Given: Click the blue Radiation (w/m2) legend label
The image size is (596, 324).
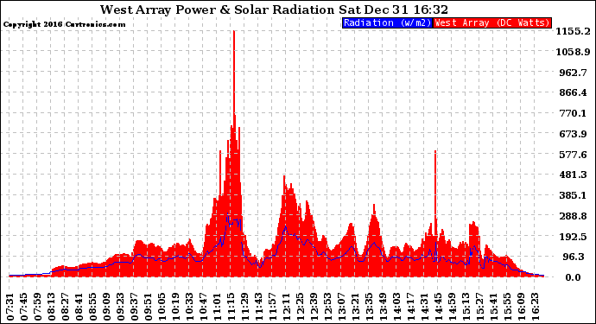Looking at the screenshot, I should [387, 23].
